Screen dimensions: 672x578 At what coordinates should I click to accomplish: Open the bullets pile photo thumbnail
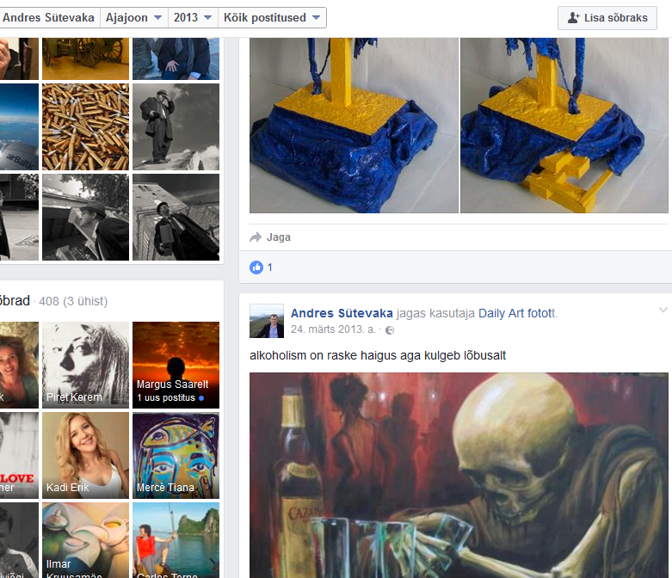click(x=86, y=126)
